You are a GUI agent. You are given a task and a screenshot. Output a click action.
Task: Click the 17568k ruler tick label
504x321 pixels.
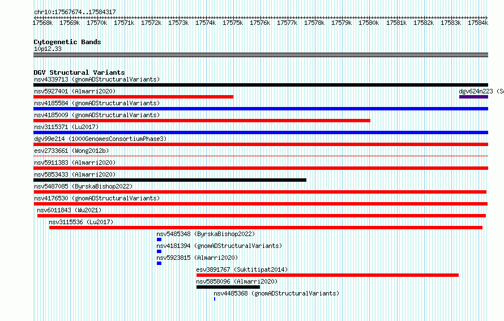click(x=42, y=23)
